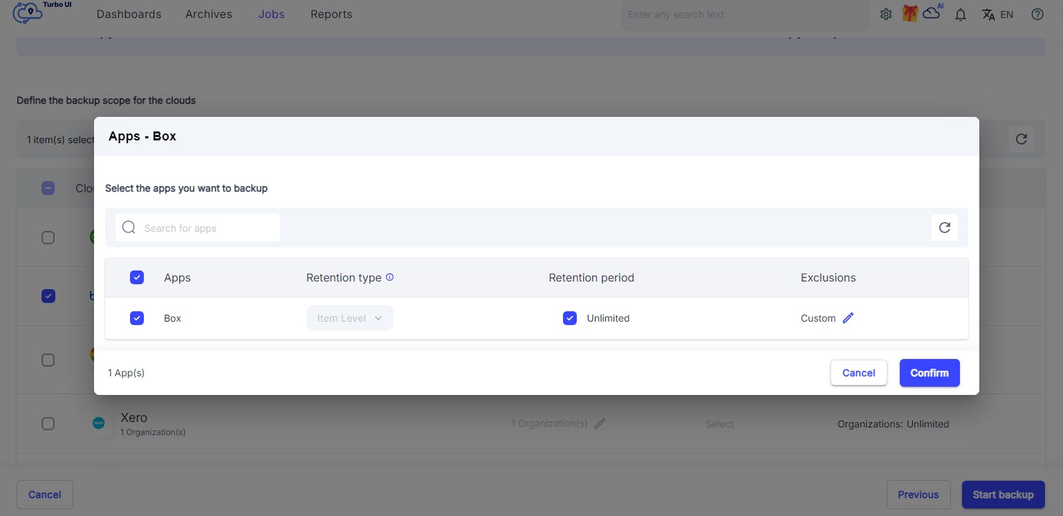Click the Xero cloud name

(x=133, y=418)
